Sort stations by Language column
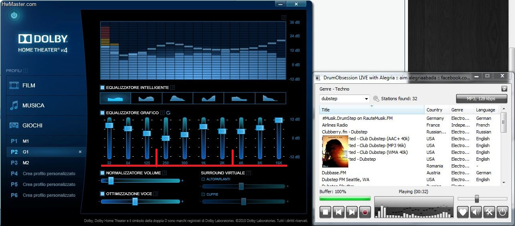 [x=486, y=110]
